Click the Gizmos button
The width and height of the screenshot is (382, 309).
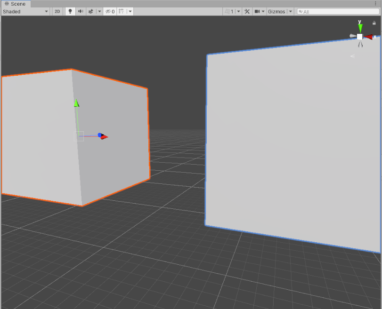tap(276, 11)
